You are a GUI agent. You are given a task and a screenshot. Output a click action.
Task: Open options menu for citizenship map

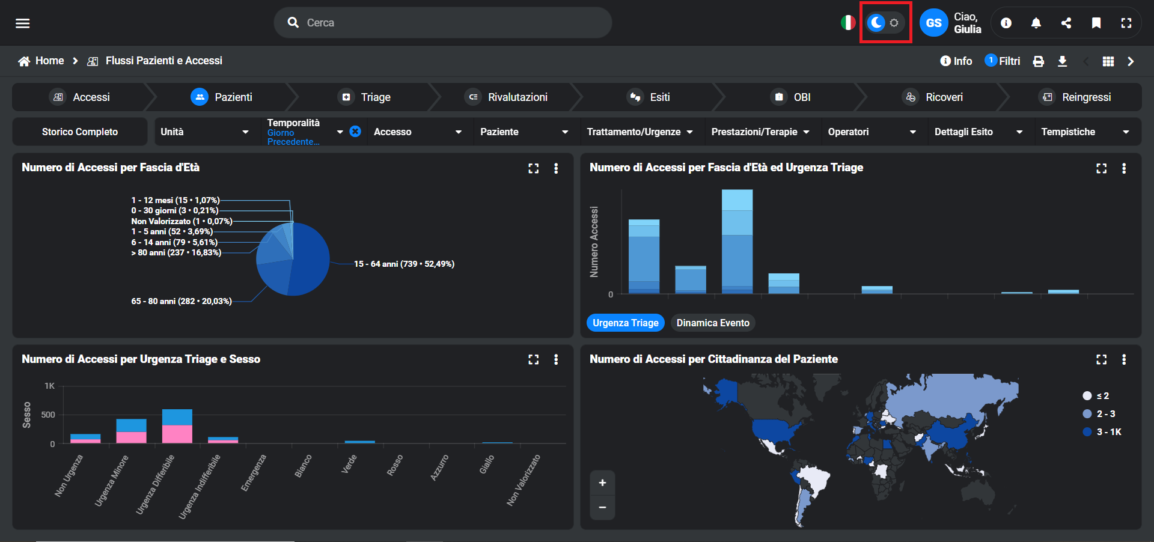coord(1123,359)
